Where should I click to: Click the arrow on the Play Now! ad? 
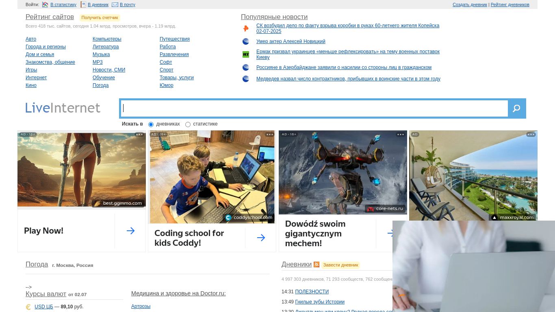click(130, 231)
